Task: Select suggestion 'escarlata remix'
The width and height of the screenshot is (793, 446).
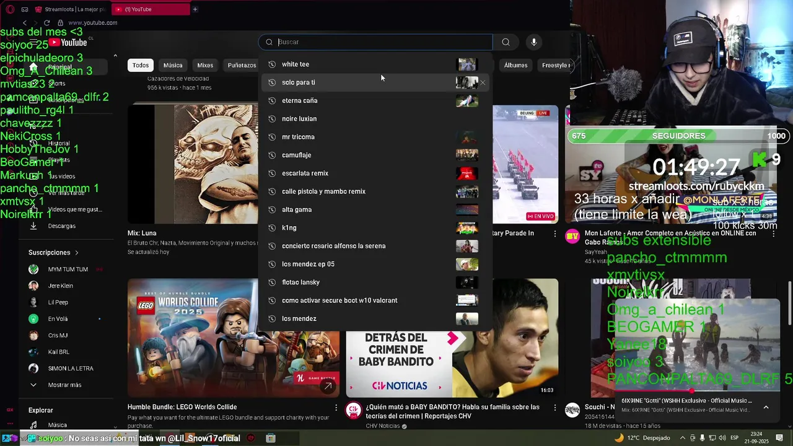Action: tap(375, 173)
